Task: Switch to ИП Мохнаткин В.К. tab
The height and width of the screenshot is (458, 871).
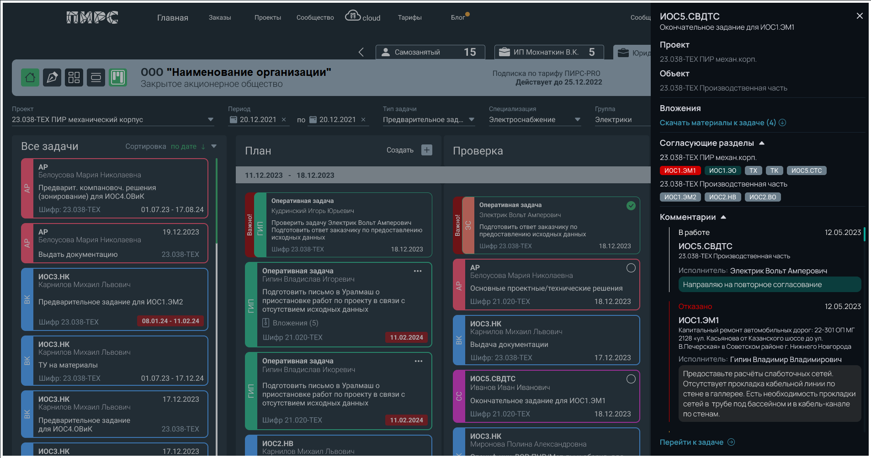Action: point(549,52)
